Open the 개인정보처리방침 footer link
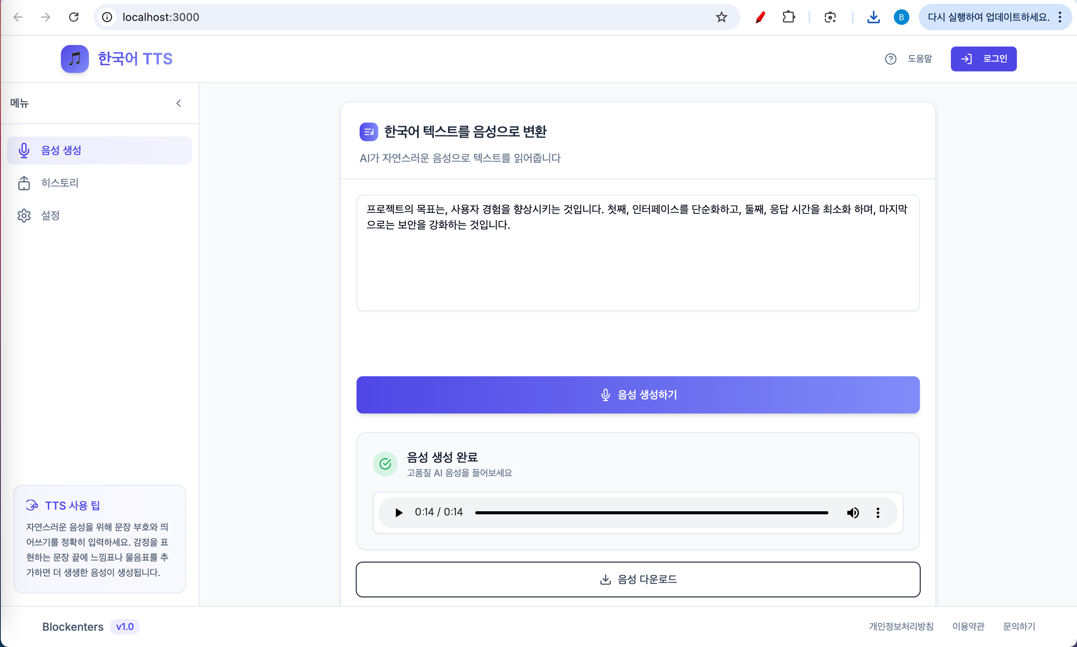This screenshot has width=1077, height=647. pyautogui.click(x=901, y=626)
